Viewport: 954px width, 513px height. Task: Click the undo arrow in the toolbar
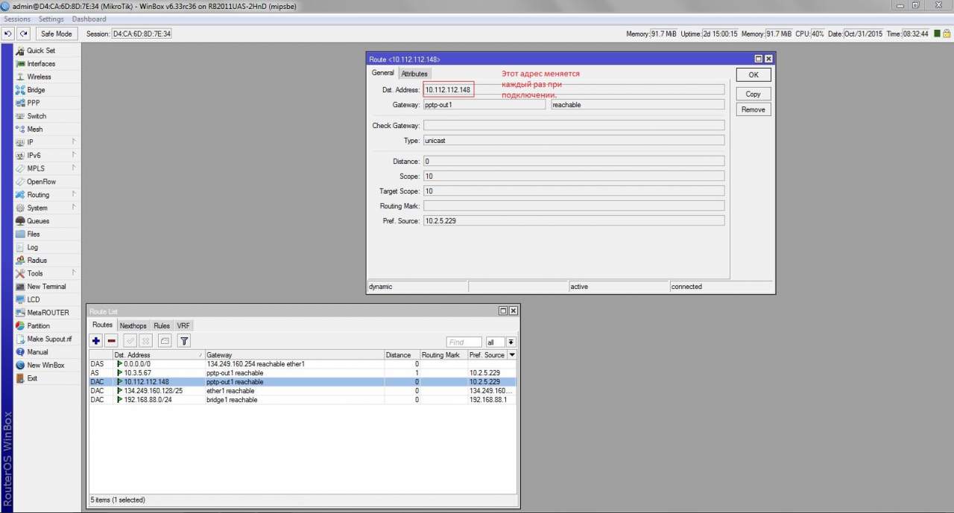point(8,34)
